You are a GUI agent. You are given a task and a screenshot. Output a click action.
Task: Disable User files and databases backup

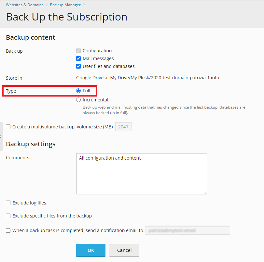tap(78, 66)
